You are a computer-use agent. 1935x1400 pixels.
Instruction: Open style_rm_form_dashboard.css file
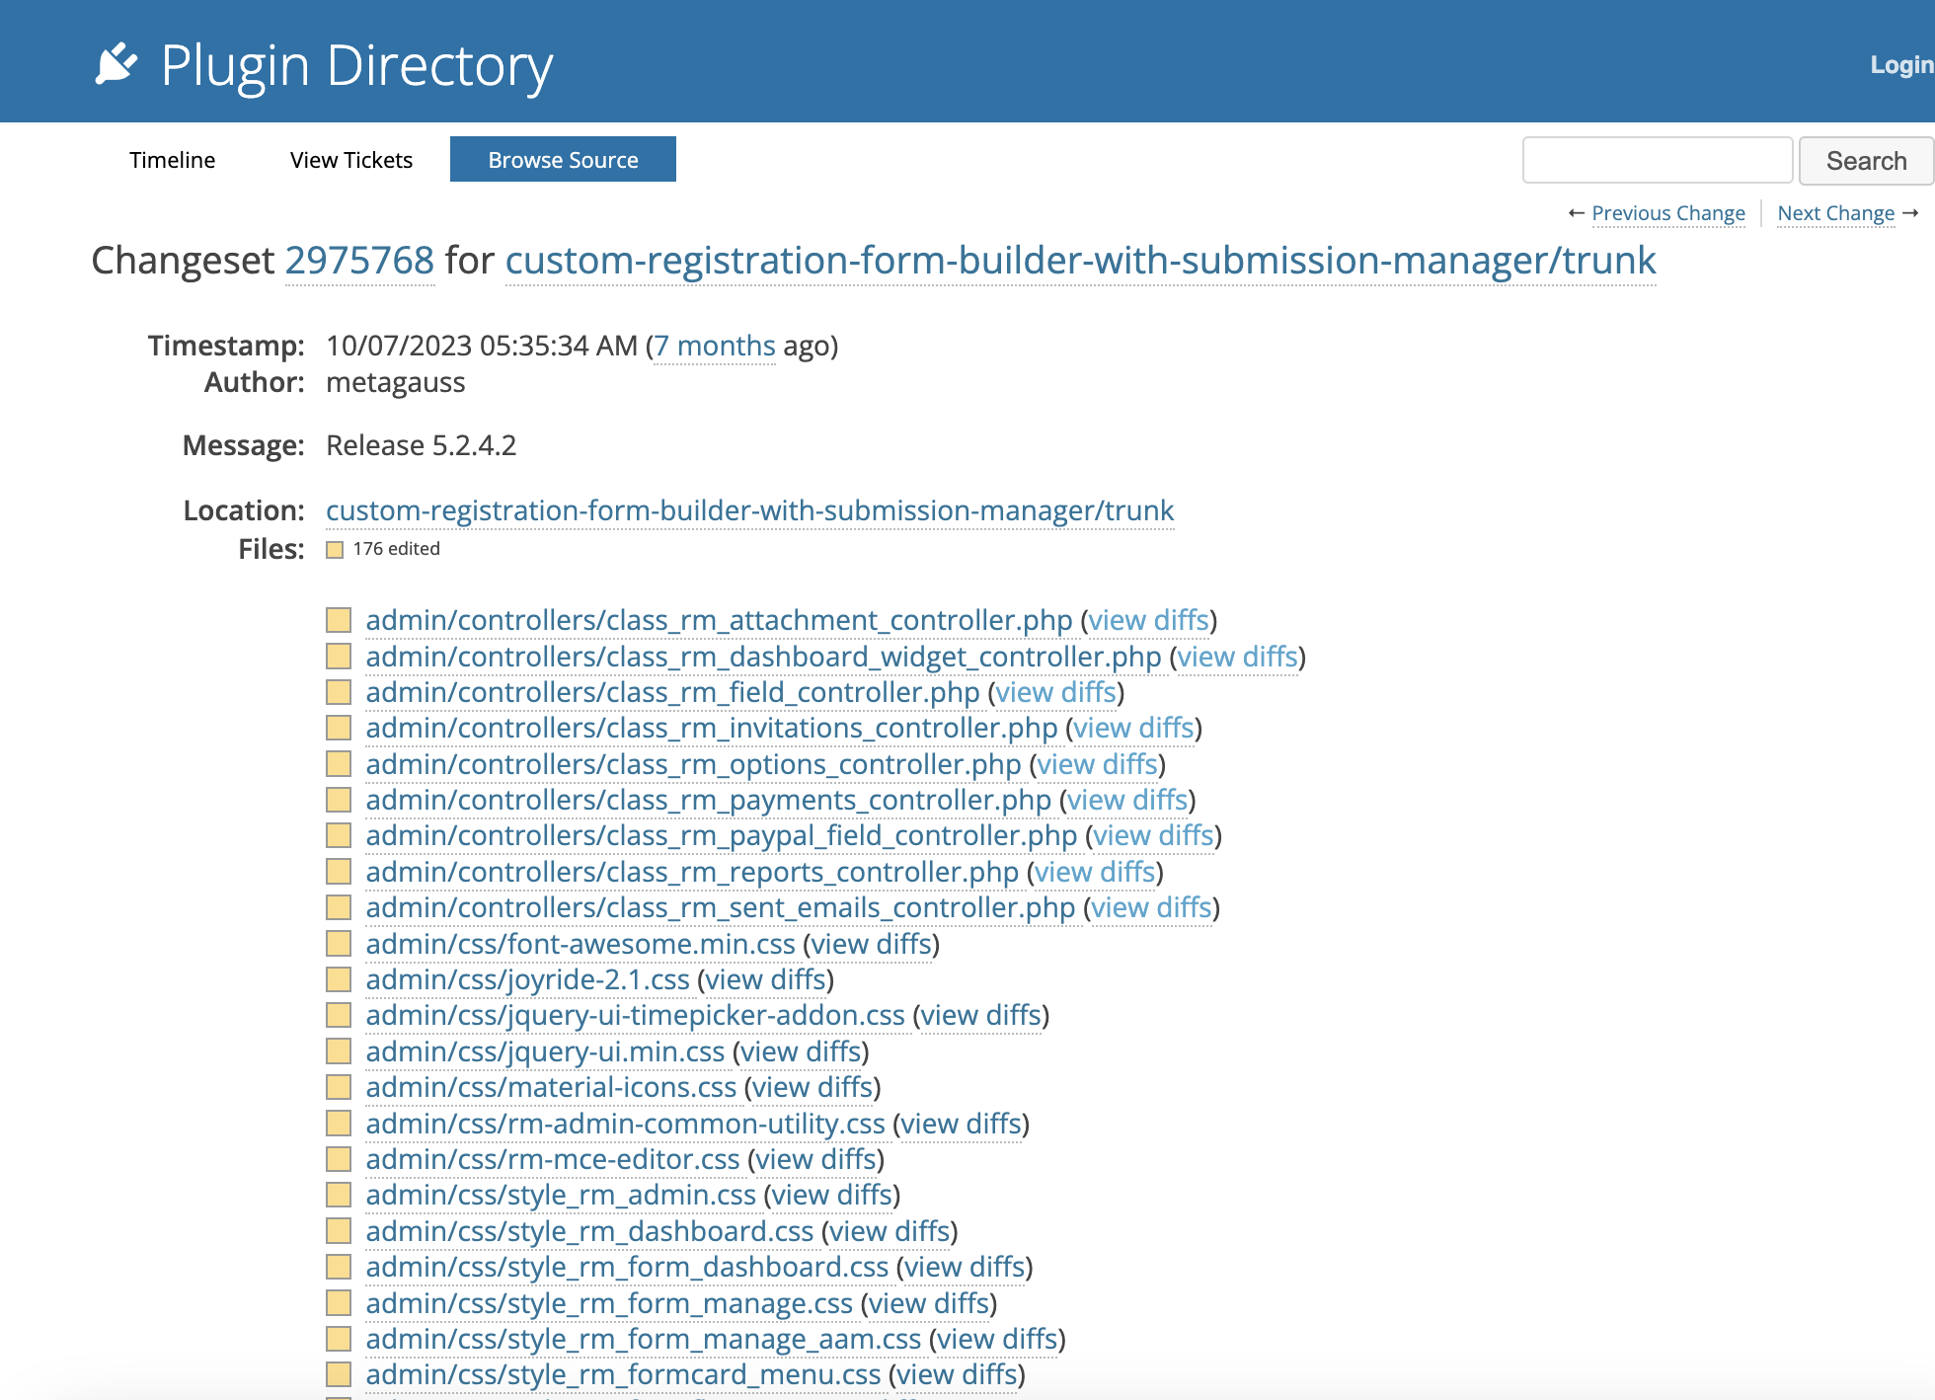click(627, 1267)
